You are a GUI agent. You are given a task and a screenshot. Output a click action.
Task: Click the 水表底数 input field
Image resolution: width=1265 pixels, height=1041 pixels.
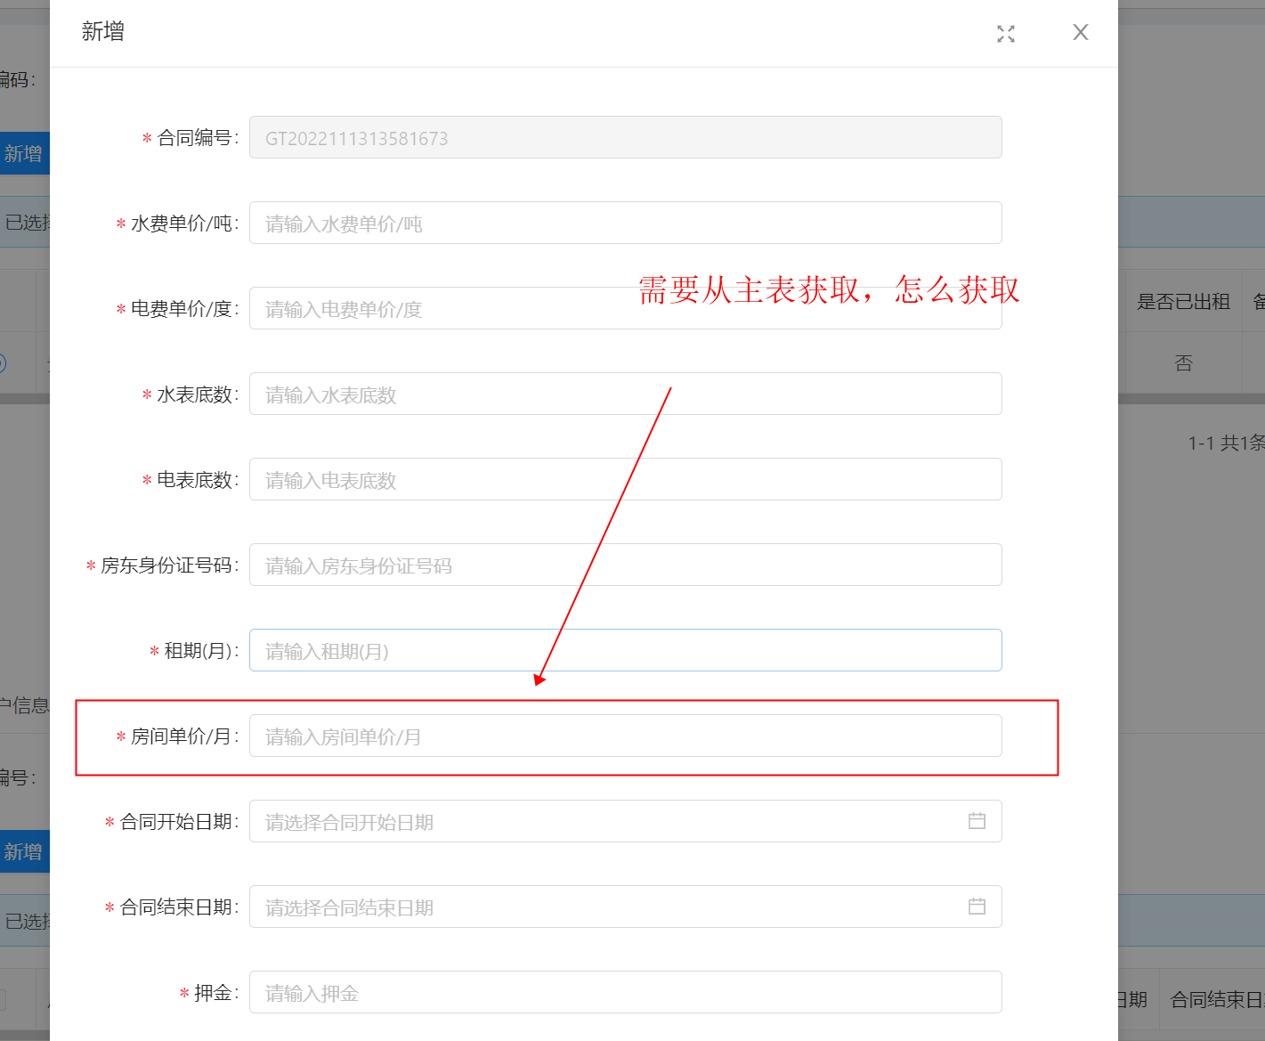625,394
